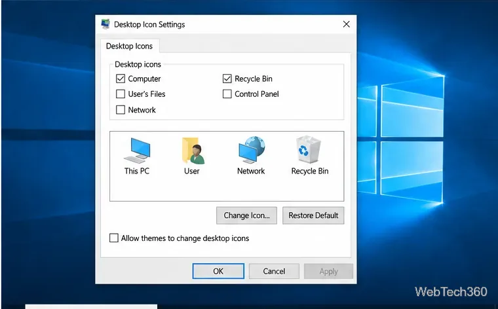Click the Restore Default button
This screenshot has height=309, width=498.
click(x=313, y=215)
